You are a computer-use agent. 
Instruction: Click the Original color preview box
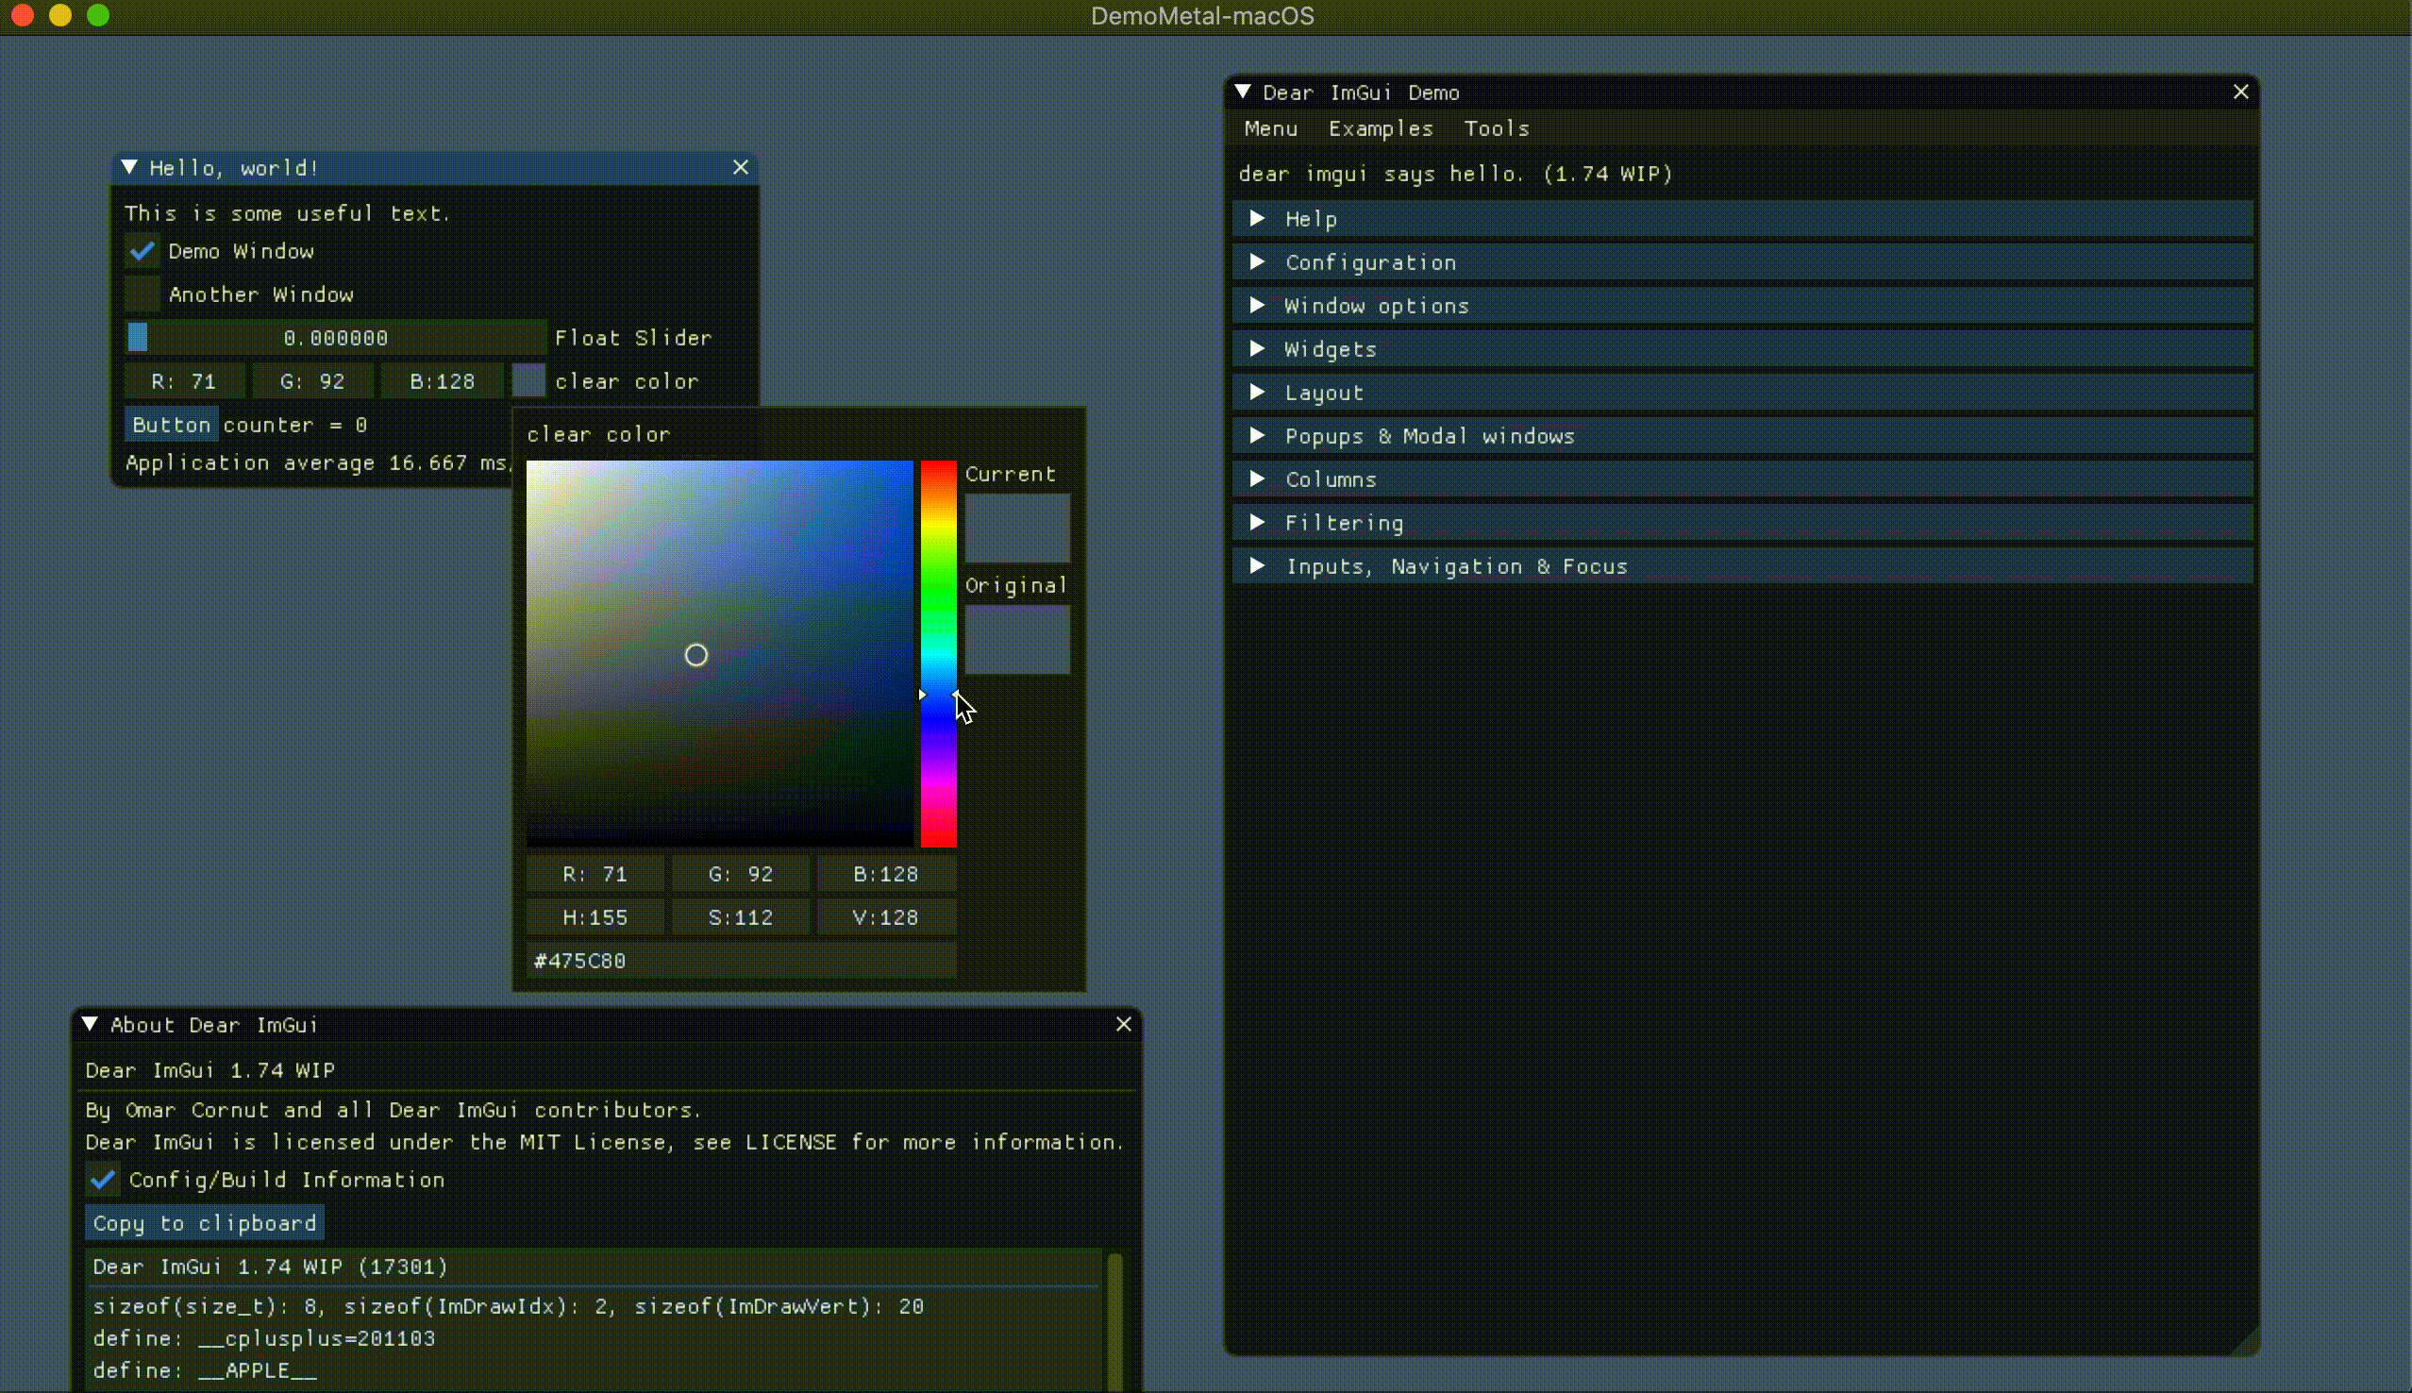tap(1016, 639)
